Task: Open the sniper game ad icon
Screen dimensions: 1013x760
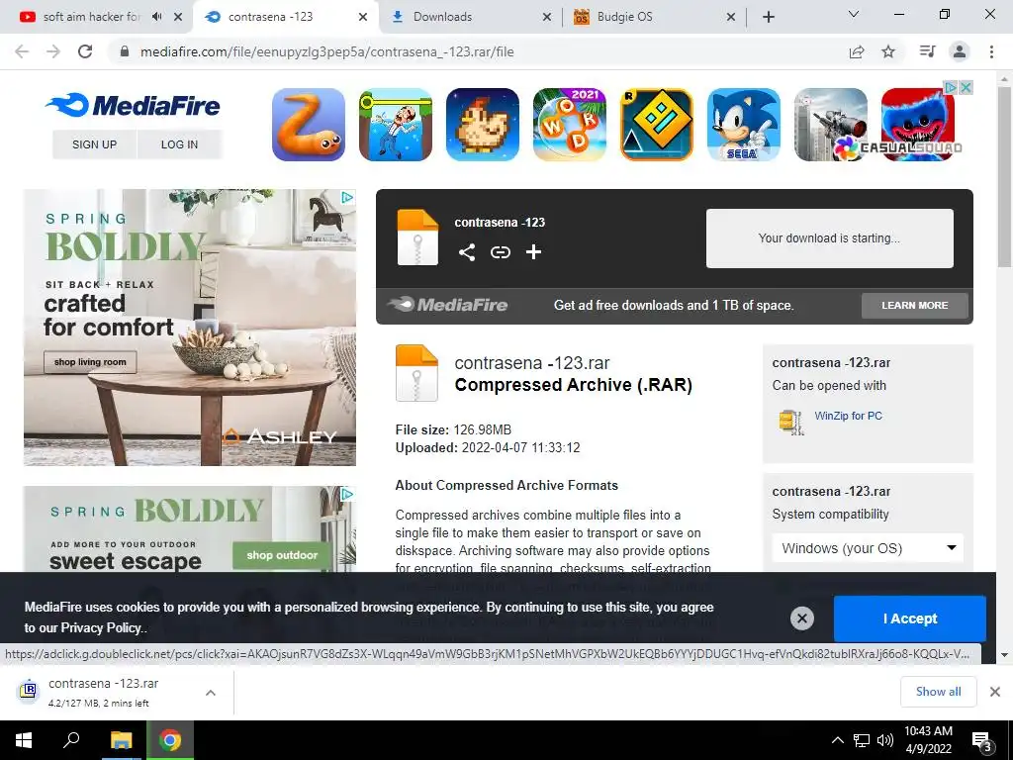Action: (831, 125)
